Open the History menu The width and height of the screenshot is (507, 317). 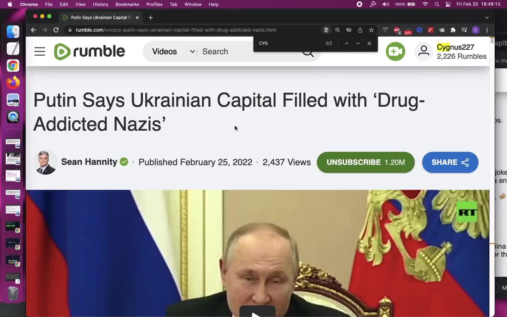pyautogui.click(x=100, y=4)
